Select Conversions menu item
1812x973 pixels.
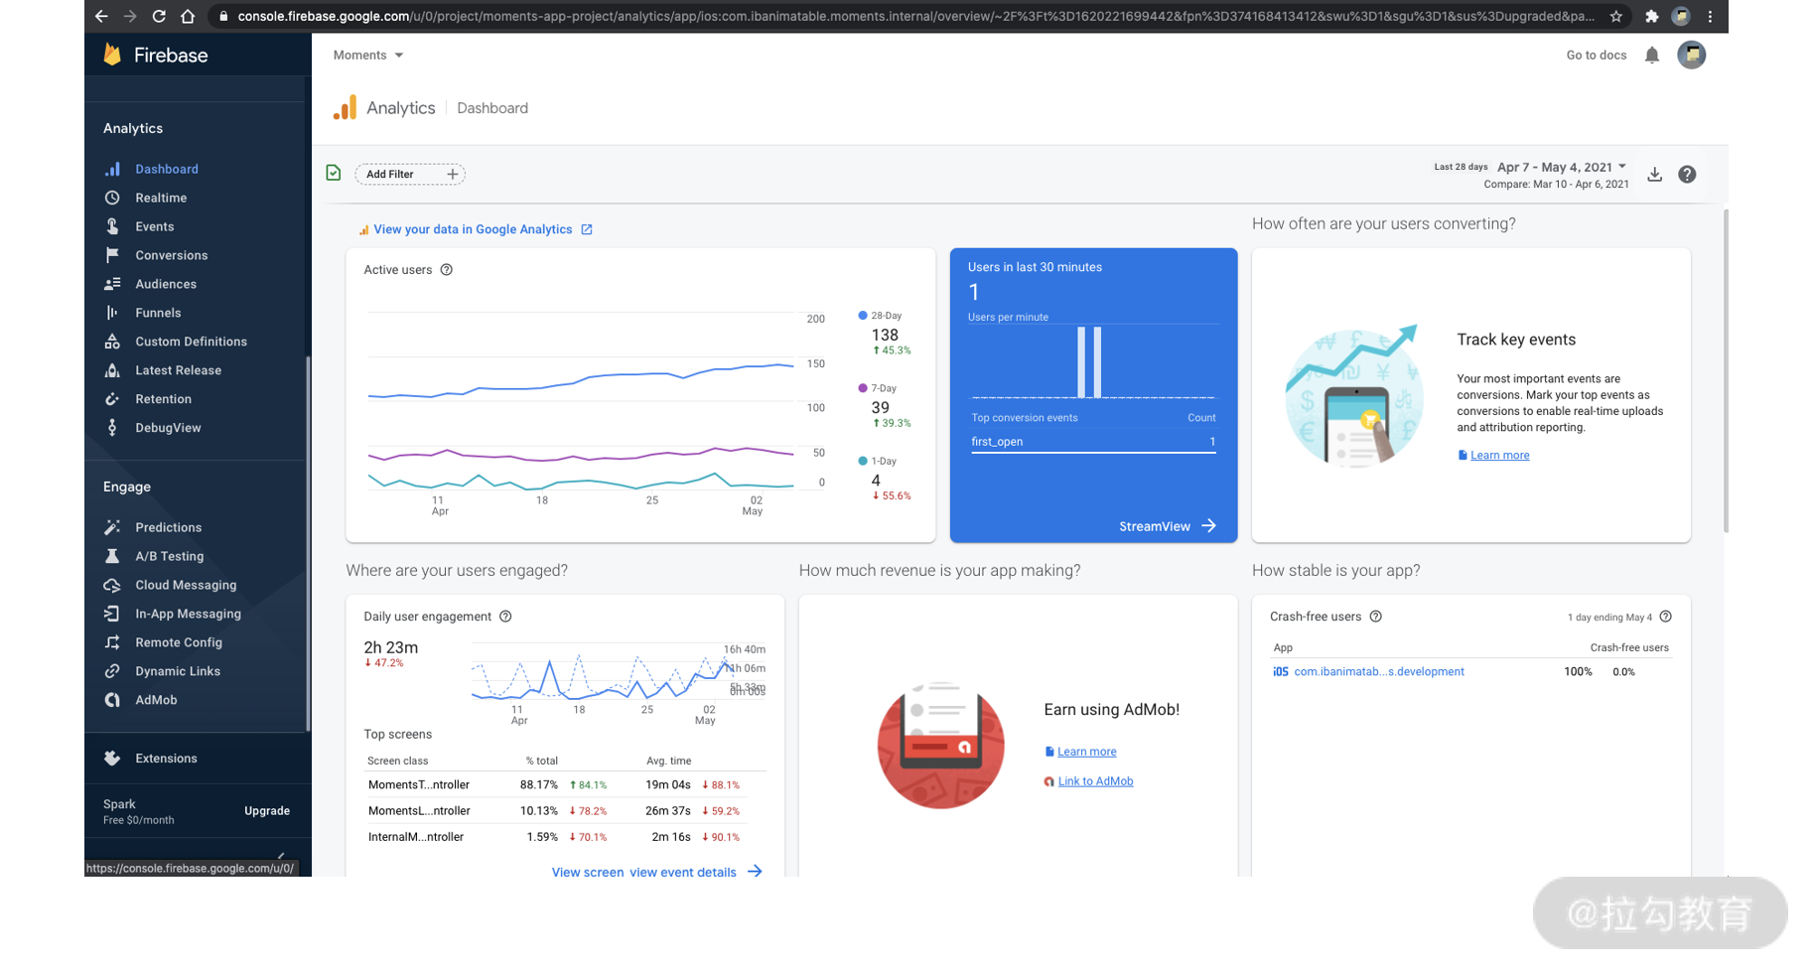point(172,255)
